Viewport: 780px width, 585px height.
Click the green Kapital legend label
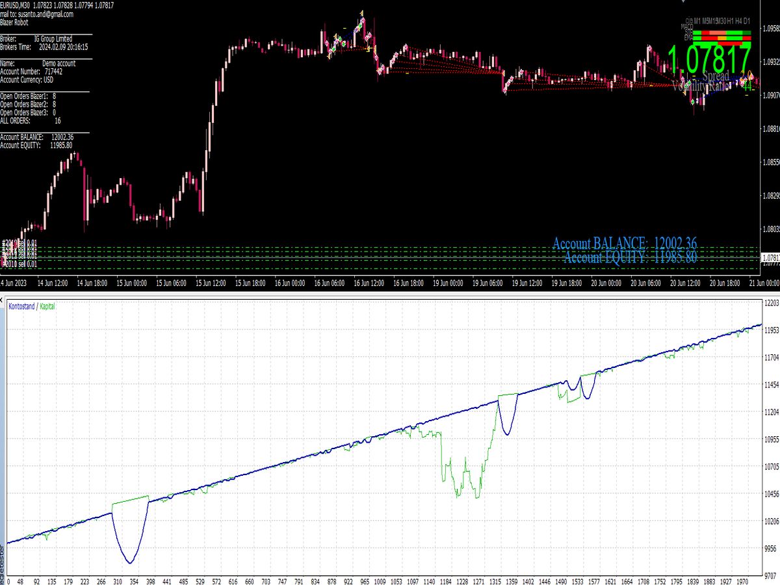pyautogui.click(x=48, y=305)
